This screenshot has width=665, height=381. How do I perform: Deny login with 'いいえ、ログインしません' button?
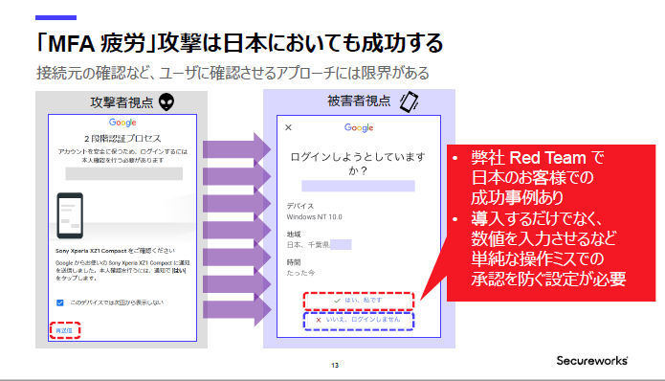pos(359,321)
